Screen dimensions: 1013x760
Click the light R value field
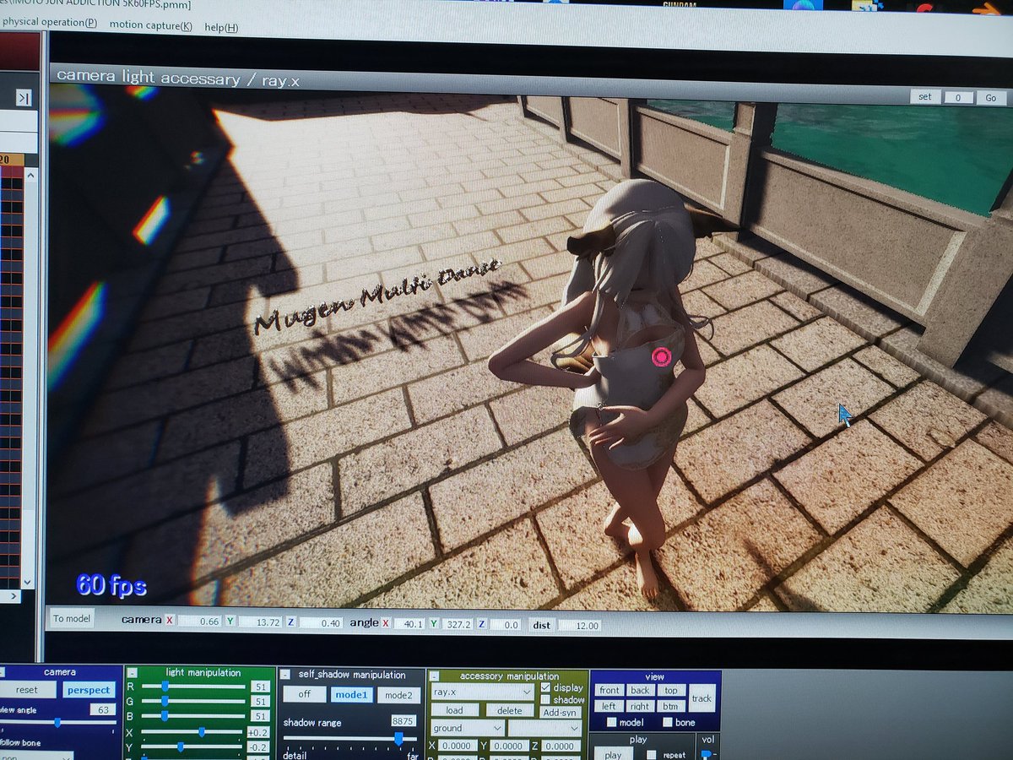pyautogui.click(x=259, y=687)
